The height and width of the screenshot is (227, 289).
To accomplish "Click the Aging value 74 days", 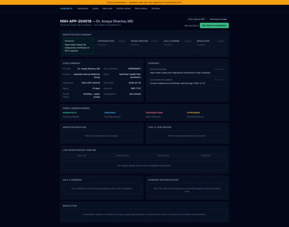I will [x=96, y=88].
